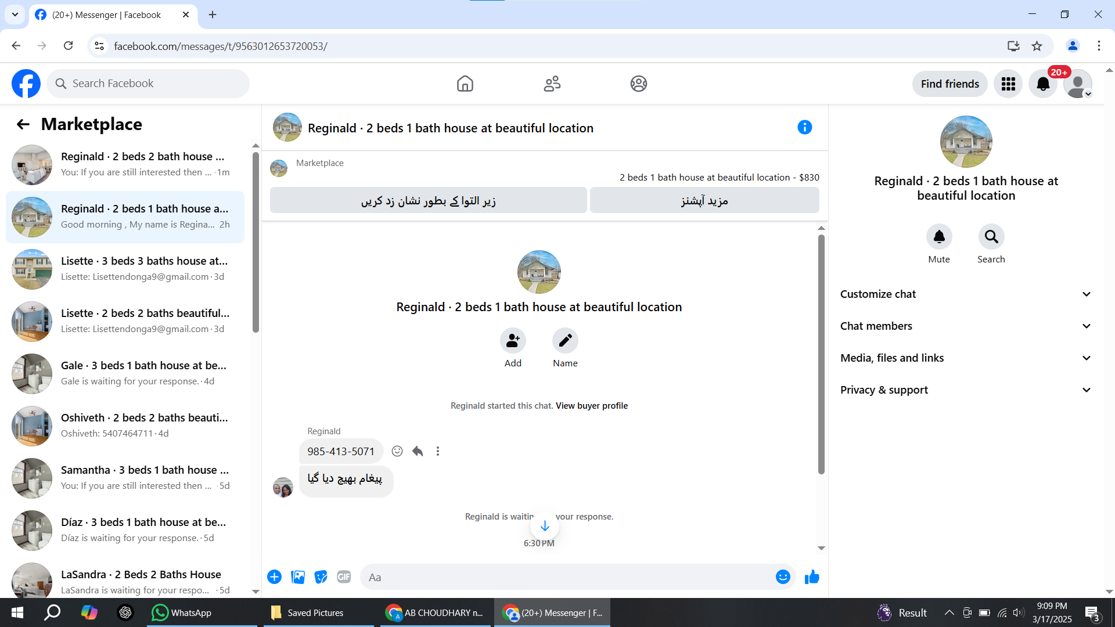
Task: Open more actions plus icon in composer
Action: (x=275, y=577)
